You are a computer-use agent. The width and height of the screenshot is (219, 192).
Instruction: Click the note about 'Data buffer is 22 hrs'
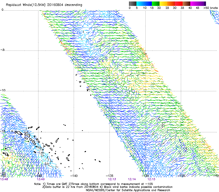107,187
